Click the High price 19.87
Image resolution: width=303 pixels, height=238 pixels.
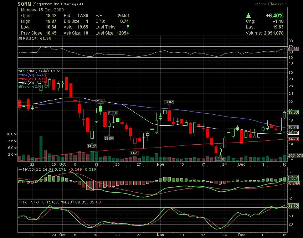[51, 21]
